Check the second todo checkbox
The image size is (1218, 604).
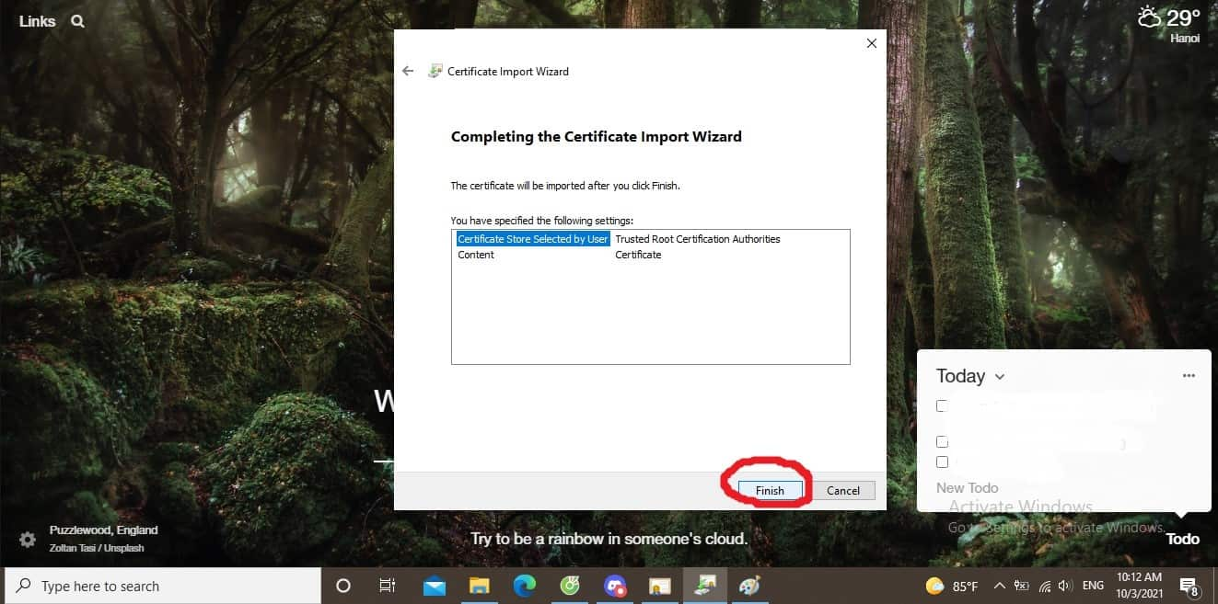[942, 442]
